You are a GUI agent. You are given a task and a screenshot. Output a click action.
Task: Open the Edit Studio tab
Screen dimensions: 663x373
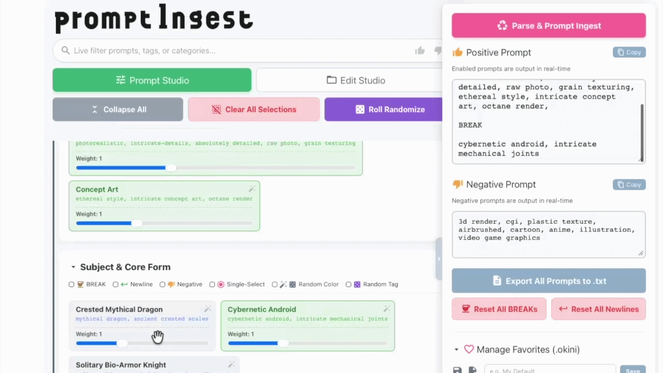click(x=355, y=80)
